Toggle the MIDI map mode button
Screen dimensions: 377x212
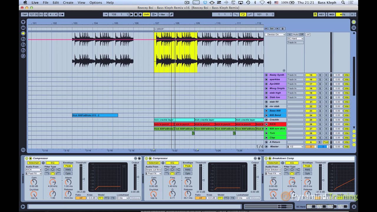tap(332, 14)
